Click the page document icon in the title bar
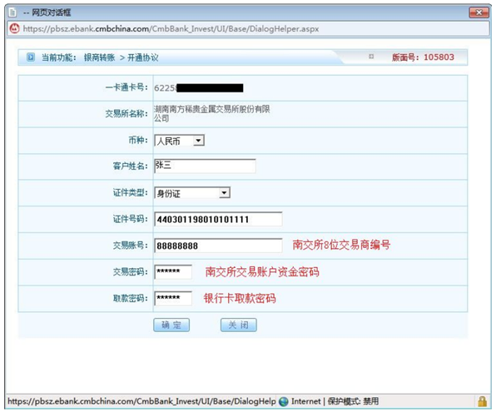Screen dimensions: 496x412 tap(12, 12)
